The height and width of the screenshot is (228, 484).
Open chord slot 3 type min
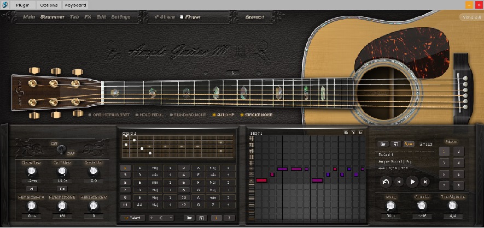tap(155, 176)
